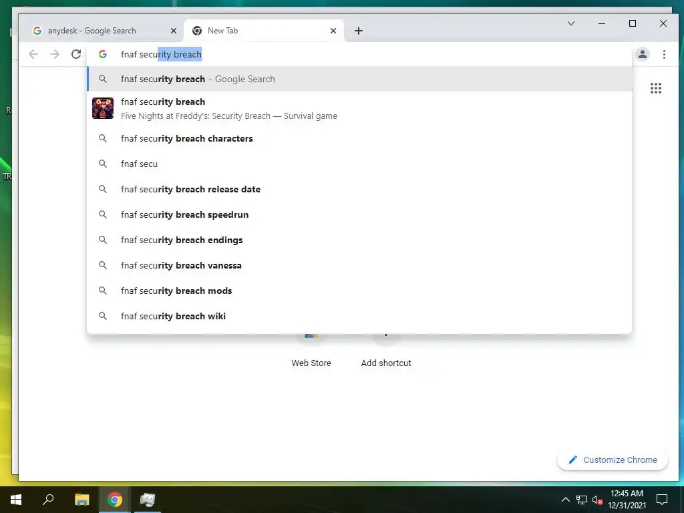Minimize the Chrome window

pos(602,23)
